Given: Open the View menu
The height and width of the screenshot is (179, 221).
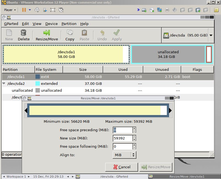Looking at the screenshot, I should click(x=37, y=24).
